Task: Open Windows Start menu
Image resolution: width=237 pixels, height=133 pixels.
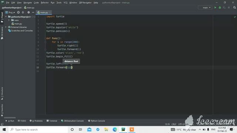Action: [x=4, y=130]
